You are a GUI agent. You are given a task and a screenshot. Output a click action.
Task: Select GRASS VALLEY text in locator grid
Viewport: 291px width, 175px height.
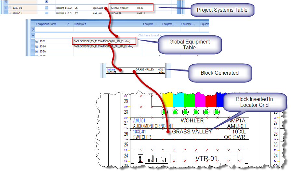[192, 131]
